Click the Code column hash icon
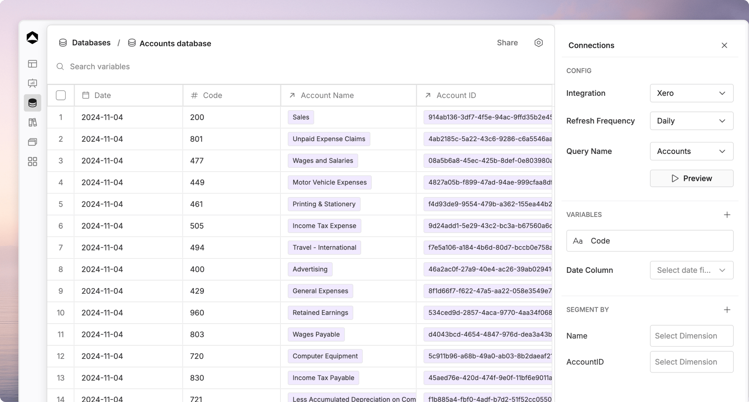Viewport: 749px width, 402px height. (194, 95)
